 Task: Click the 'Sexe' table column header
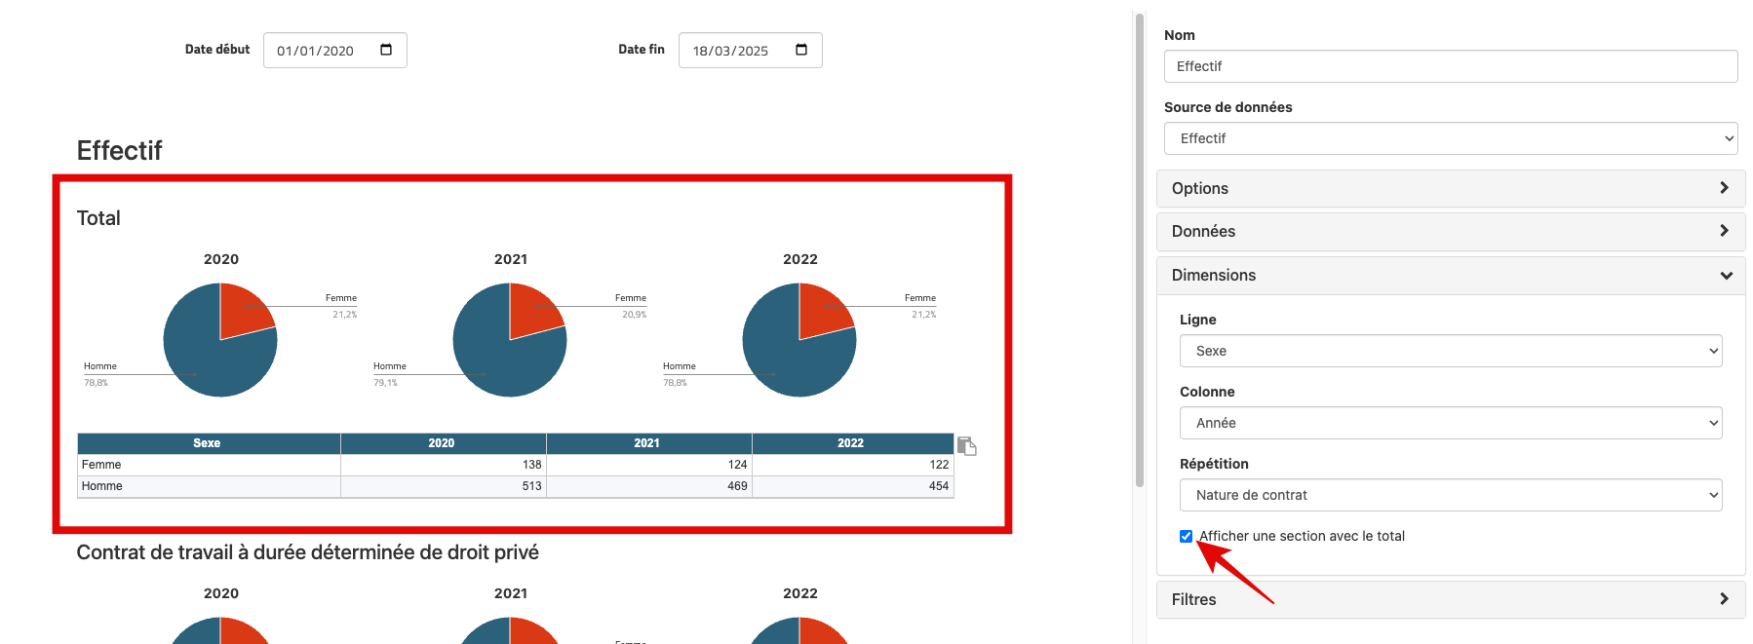click(209, 443)
